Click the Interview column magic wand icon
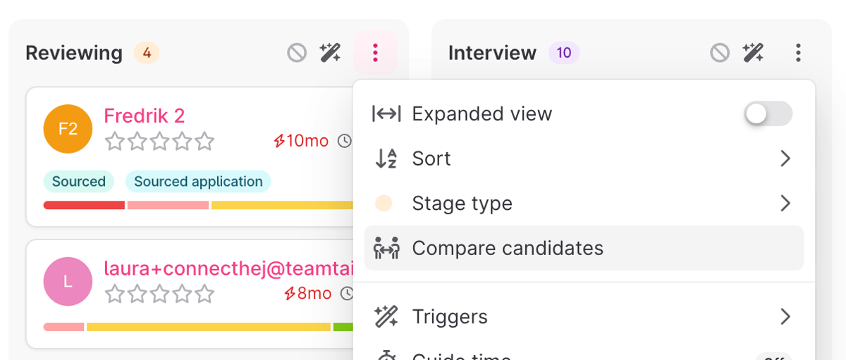 (x=754, y=53)
